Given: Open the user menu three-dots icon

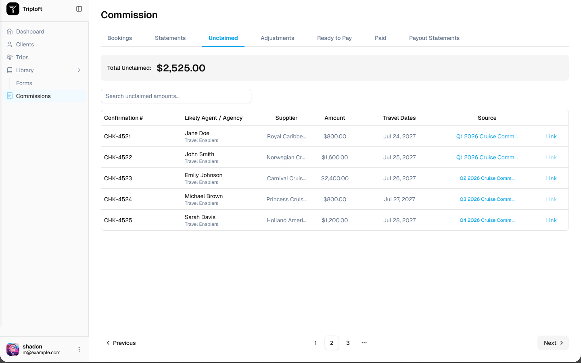Looking at the screenshot, I should 79,349.
